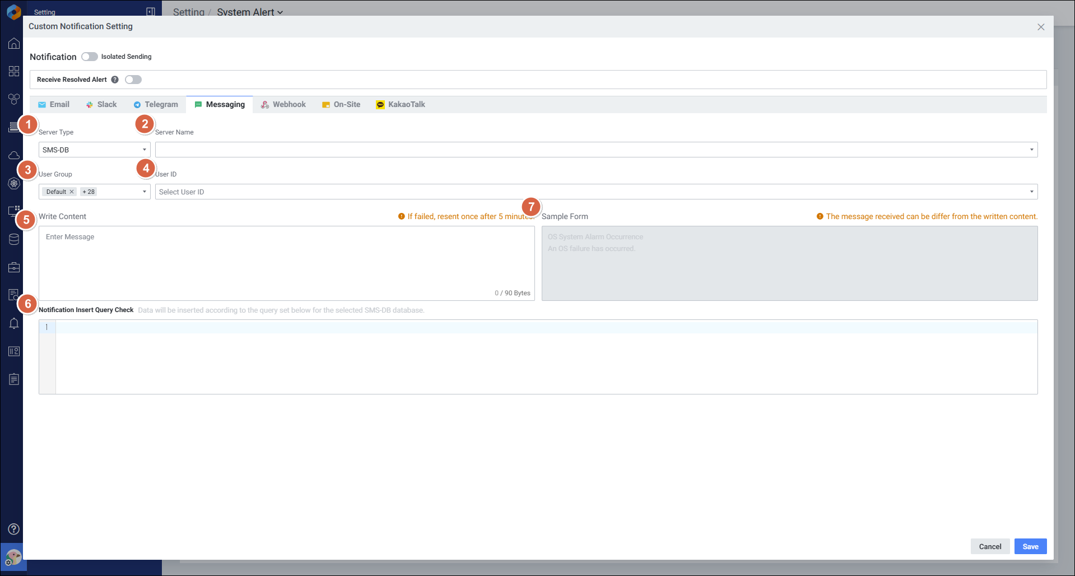The width and height of the screenshot is (1075, 576).
Task: Click the home icon in left sidebar
Action: point(14,44)
